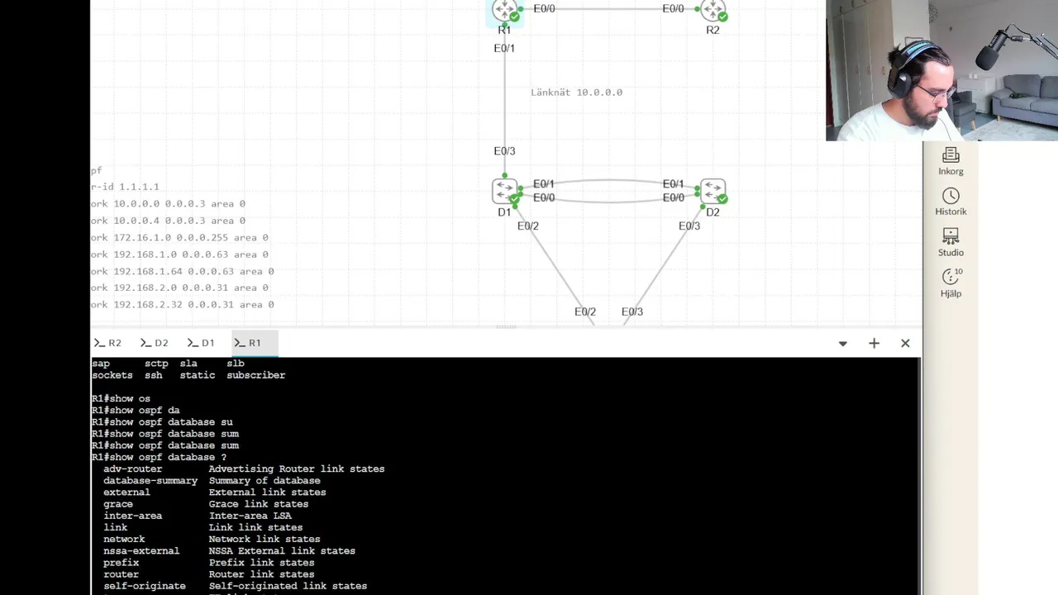
Task: Click 'database-summary' in terminal output
Action: pos(150,481)
